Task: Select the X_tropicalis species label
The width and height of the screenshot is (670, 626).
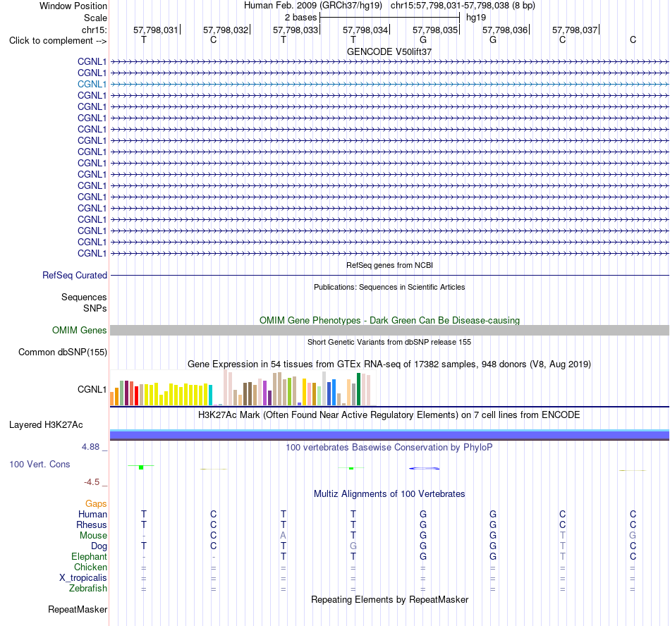Action: pos(83,578)
